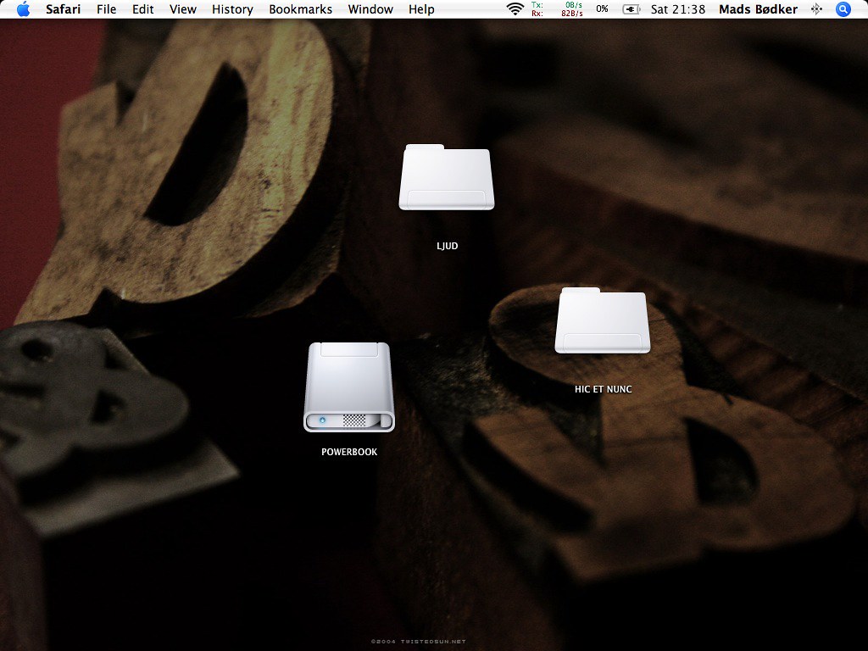Open the History menu
The image size is (868, 651).
(x=232, y=9)
